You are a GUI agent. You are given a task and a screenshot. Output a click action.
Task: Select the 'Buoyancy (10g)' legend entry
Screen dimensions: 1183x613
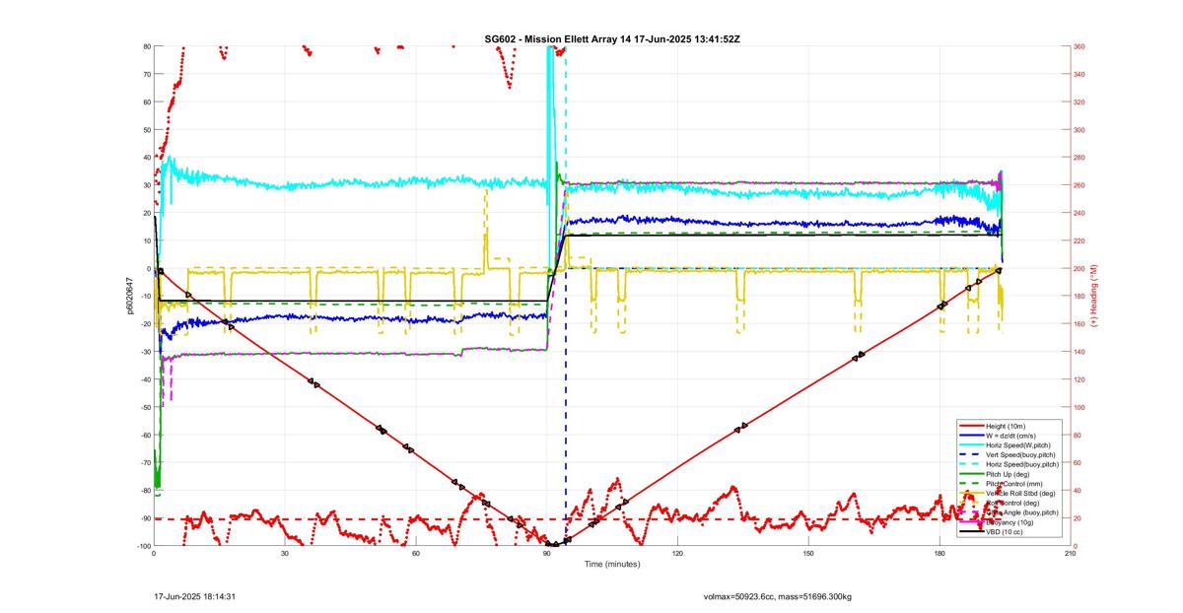(x=1010, y=522)
